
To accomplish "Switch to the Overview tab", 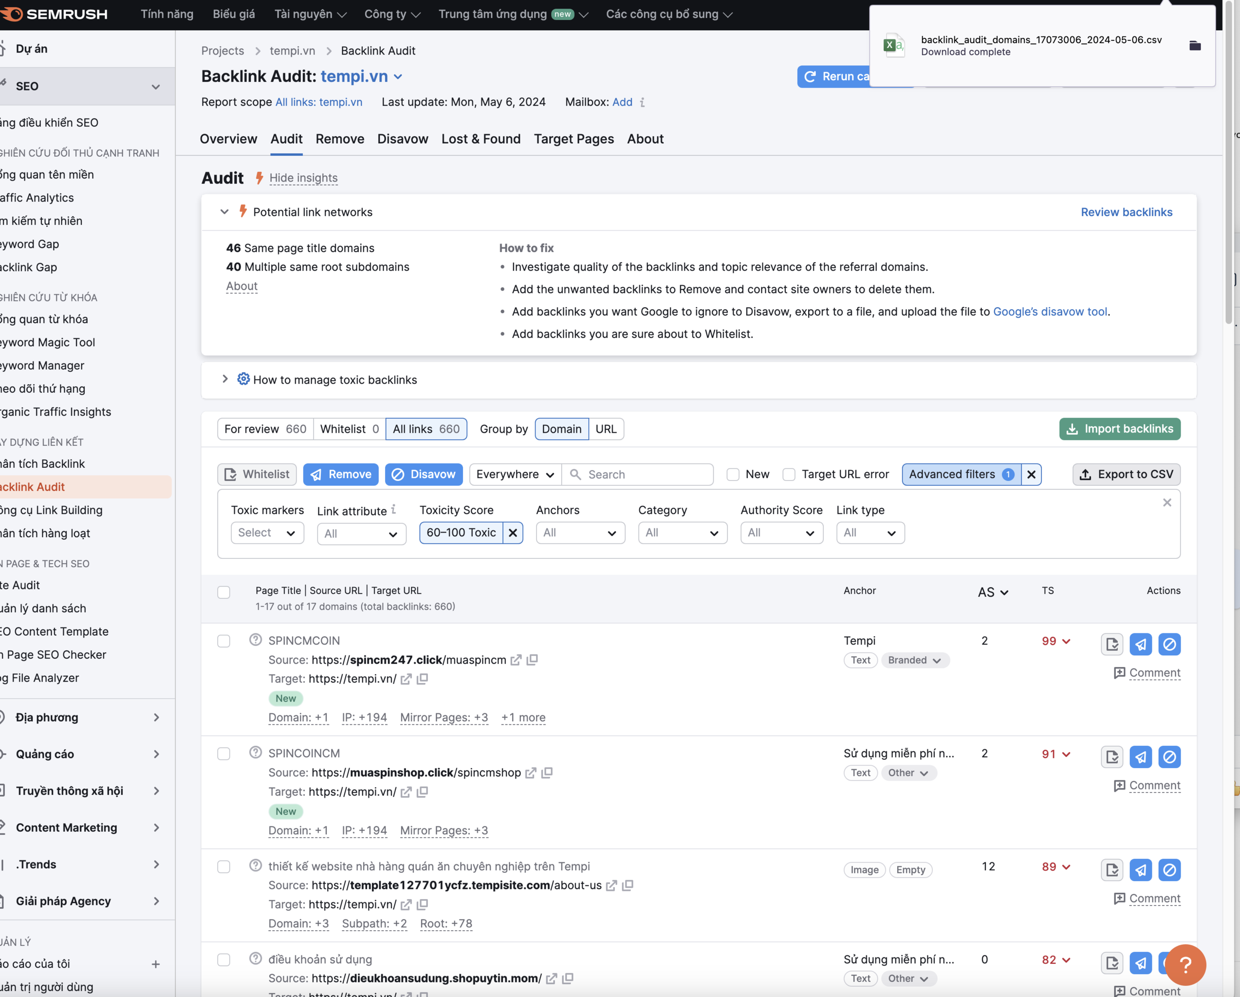I will click(x=228, y=139).
